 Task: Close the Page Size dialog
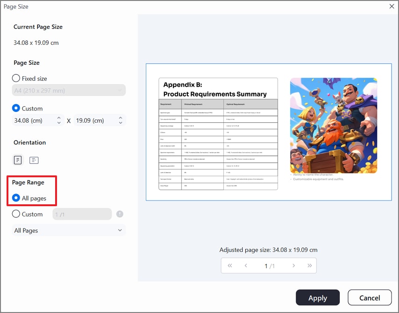[391, 7]
